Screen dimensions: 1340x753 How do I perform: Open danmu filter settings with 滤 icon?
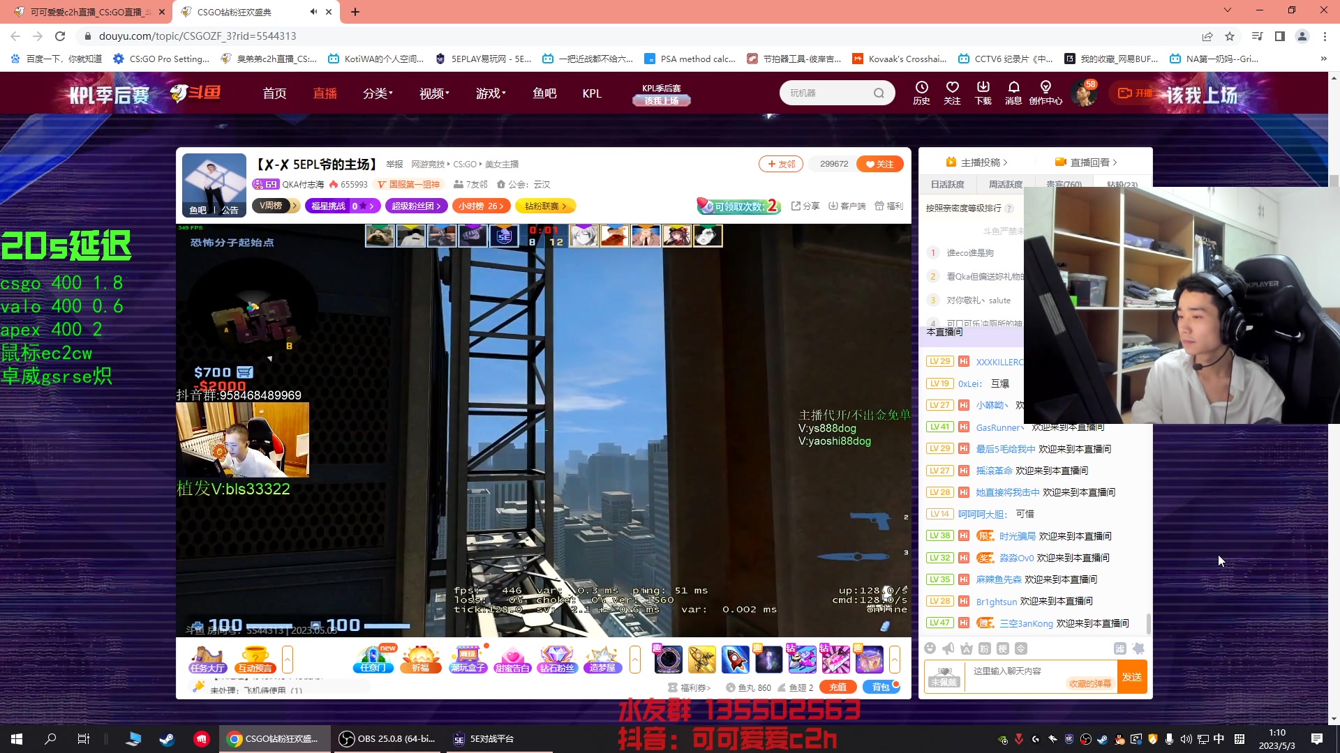1121,648
